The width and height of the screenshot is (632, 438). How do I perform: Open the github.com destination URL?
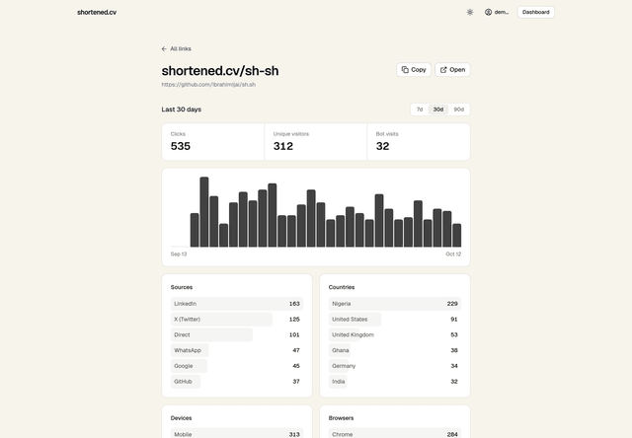click(208, 85)
